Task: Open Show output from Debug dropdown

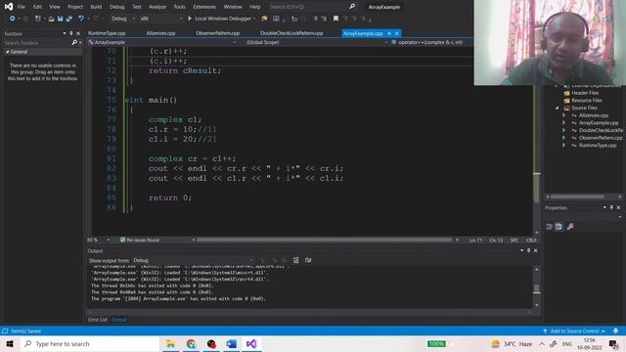Action: point(193,260)
